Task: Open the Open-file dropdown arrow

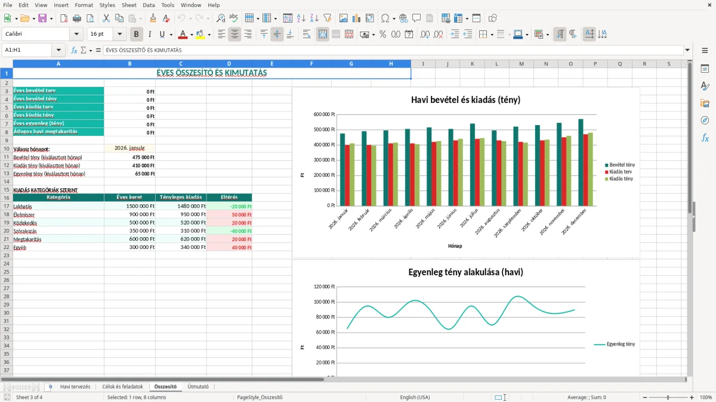Action: (x=33, y=18)
